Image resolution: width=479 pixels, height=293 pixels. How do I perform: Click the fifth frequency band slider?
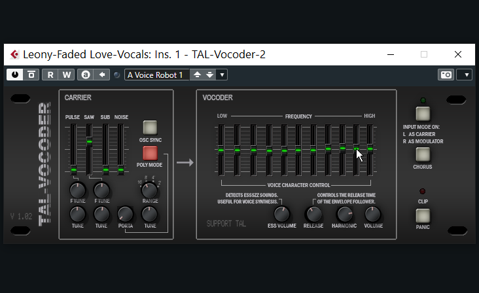point(284,150)
